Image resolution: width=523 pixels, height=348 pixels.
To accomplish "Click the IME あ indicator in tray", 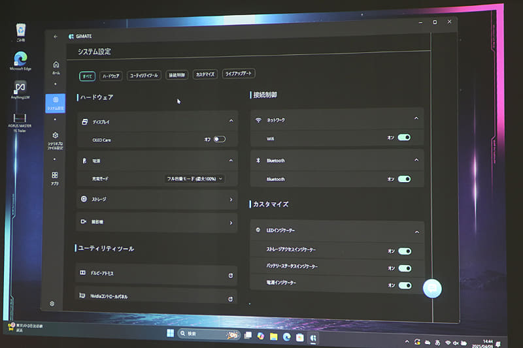I will (x=437, y=342).
